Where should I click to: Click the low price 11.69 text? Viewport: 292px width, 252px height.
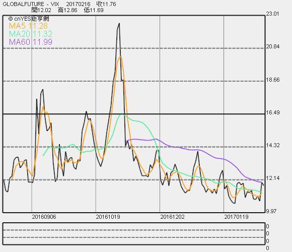click(94, 10)
